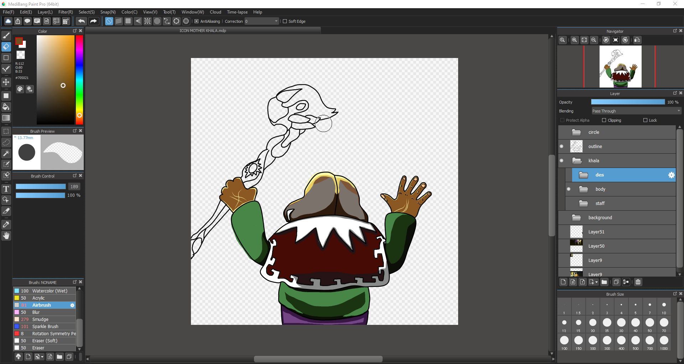Choose brush size 30 preset

(x=621, y=324)
